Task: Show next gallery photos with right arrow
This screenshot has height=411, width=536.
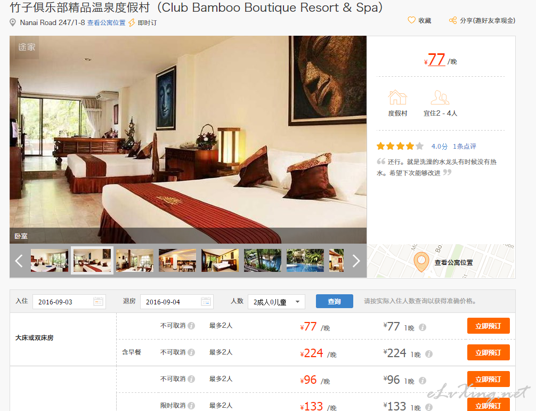Action: pyautogui.click(x=356, y=261)
